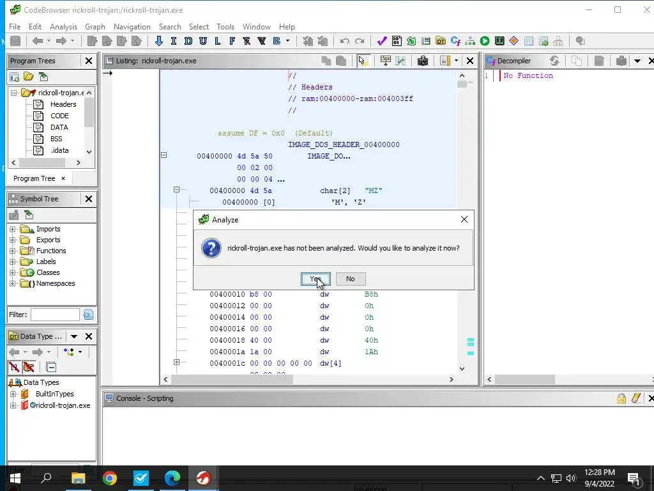This screenshot has height=491, width=654.
Task: Open the Decompiler panel dropdown menu arrow
Action: 637,61
